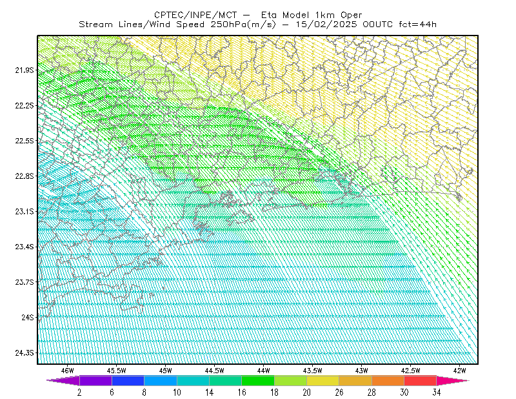516x399 pixels.
Task: Click the longitude label '45W'
Action: pos(165,371)
